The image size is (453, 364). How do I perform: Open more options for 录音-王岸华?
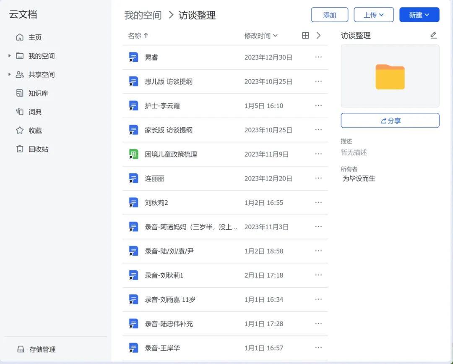pos(318,348)
